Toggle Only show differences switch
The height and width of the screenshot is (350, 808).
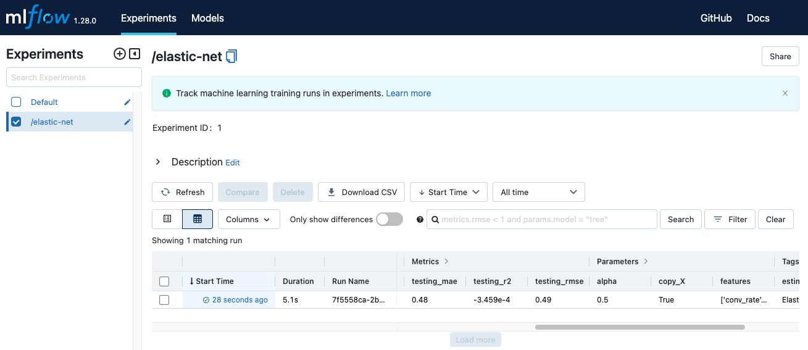[x=389, y=219]
